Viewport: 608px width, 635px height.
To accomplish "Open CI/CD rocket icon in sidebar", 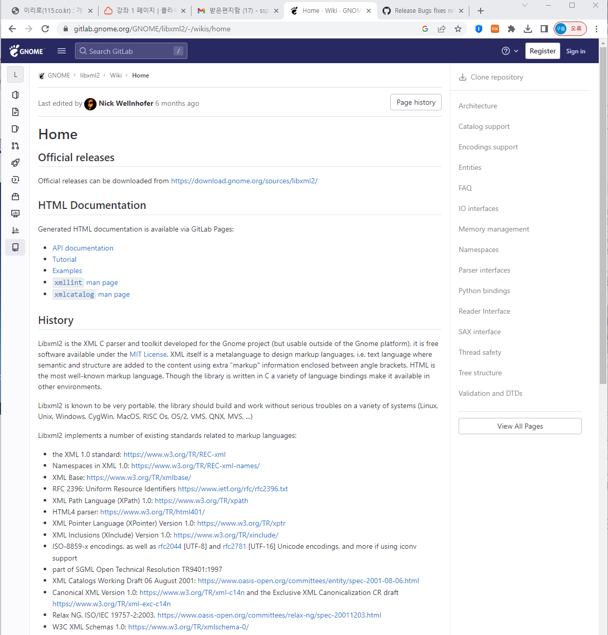I will click(15, 163).
